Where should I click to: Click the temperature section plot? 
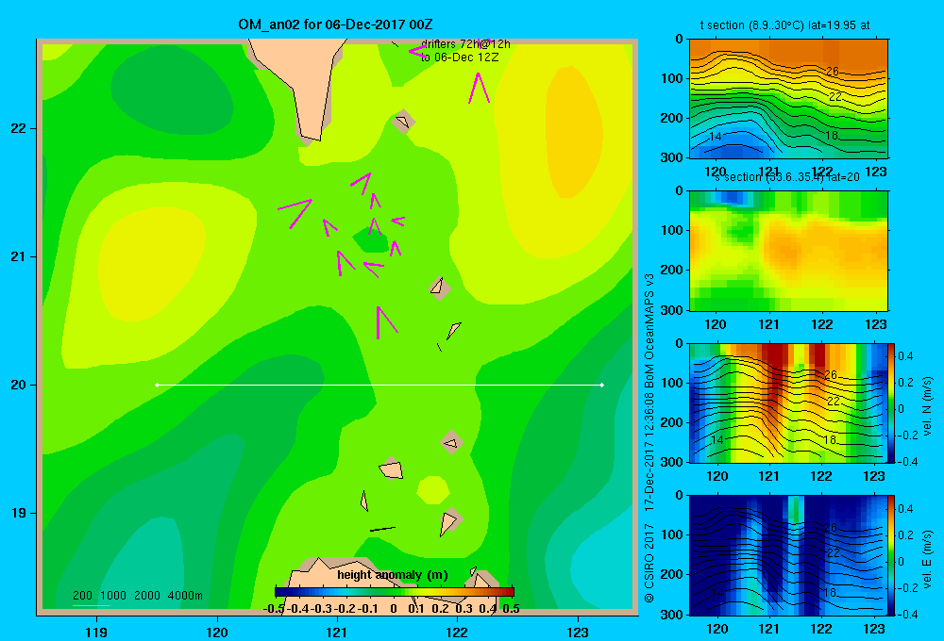coord(788,99)
